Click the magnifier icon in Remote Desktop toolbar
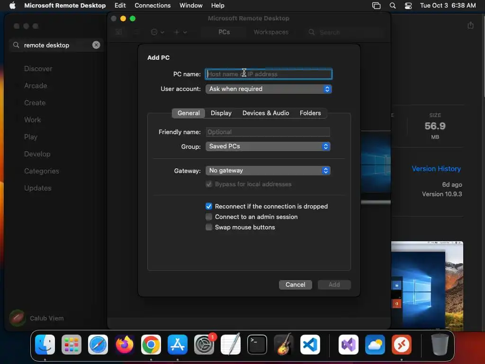The image size is (485, 364). [x=312, y=32]
